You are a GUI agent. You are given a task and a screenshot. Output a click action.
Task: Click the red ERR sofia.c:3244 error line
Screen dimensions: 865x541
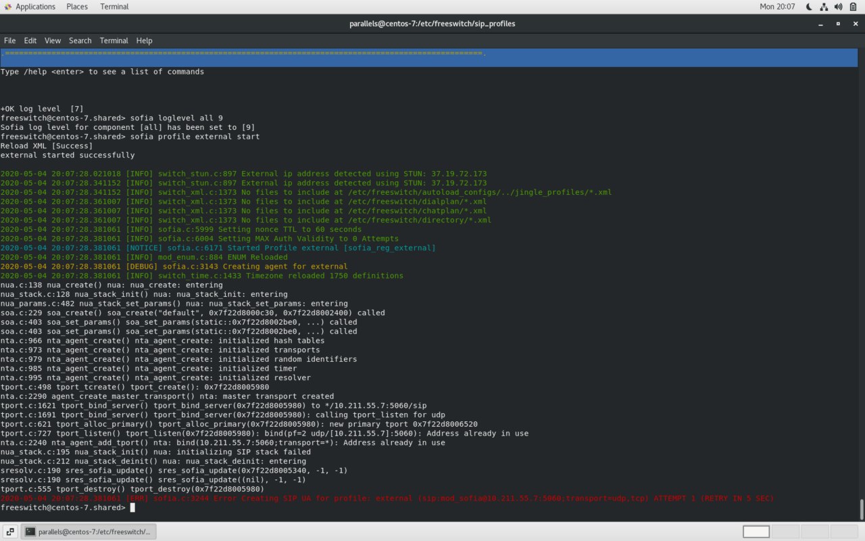point(387,498)
